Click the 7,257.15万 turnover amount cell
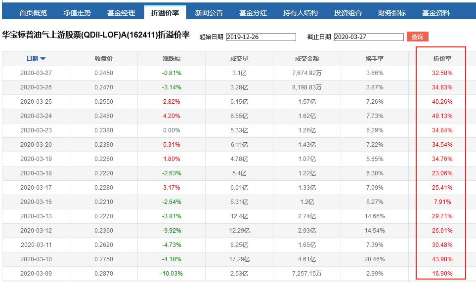Viewport: 476px width, 282px height. point(307,274)
